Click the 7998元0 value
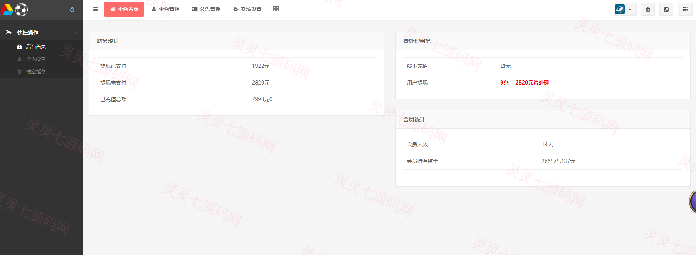The image size is (696, 255). pyautogui.click(x=262, y=99)
